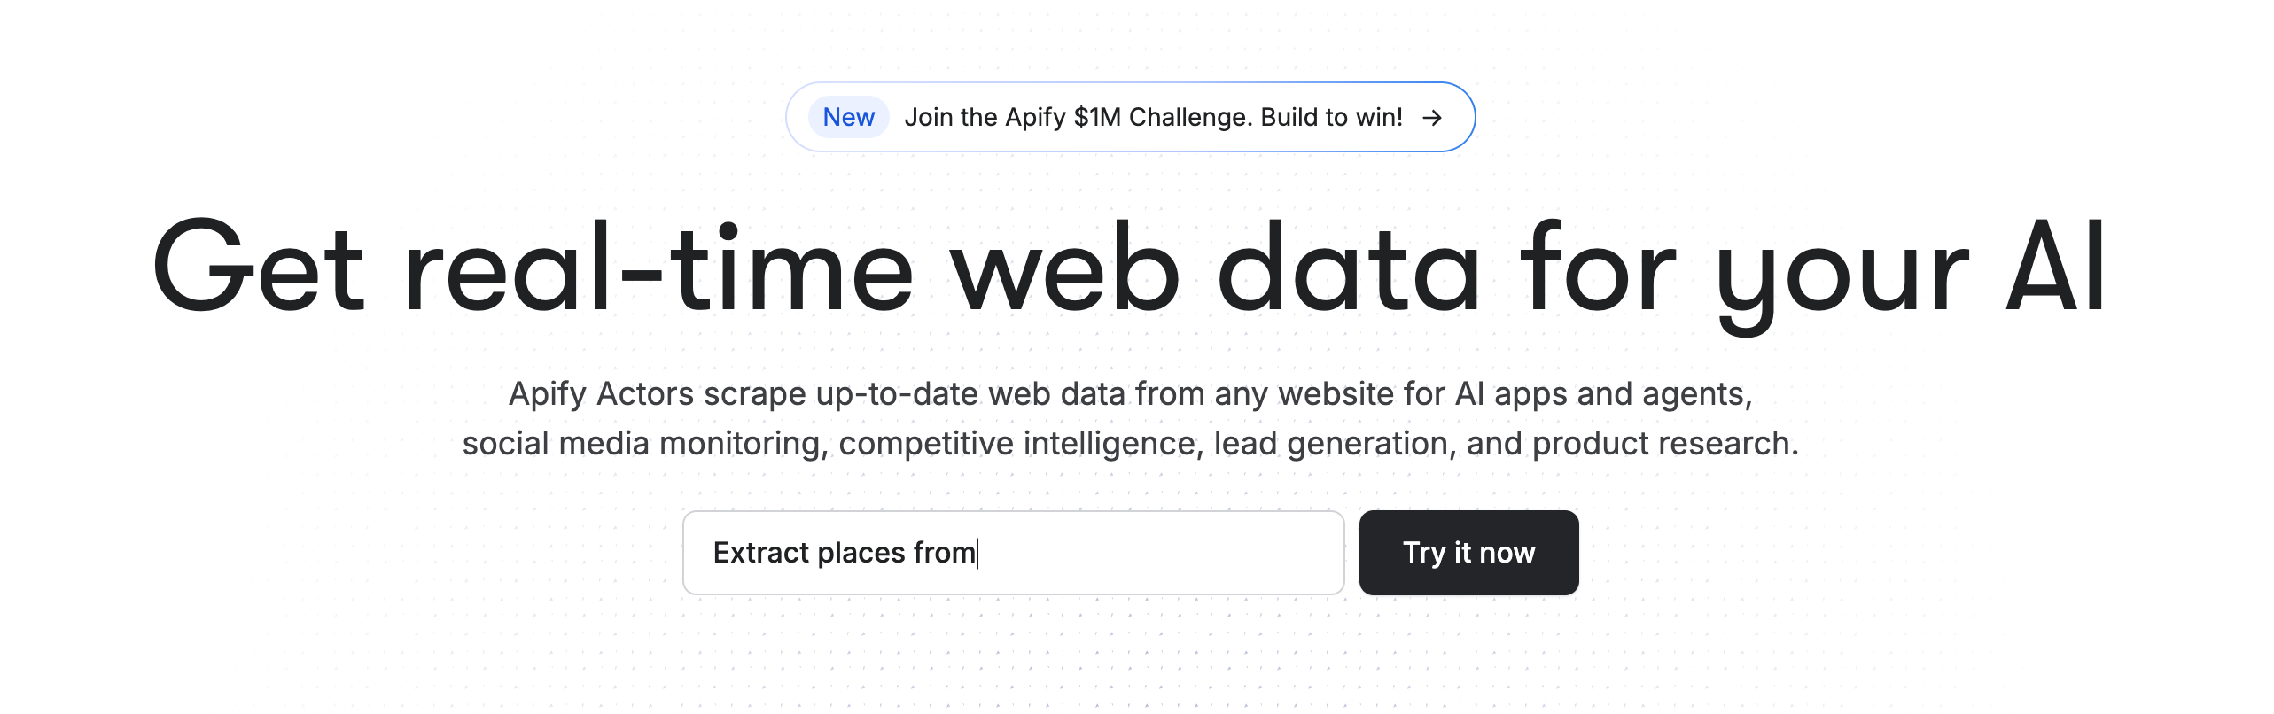Click the dark 'Try it now' button
The image size is (2274, 714).
1468,552
